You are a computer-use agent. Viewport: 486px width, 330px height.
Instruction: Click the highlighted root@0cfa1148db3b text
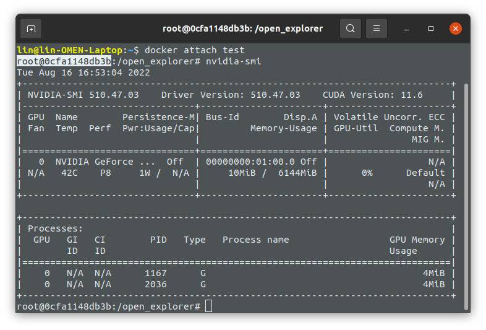point(64,61)
